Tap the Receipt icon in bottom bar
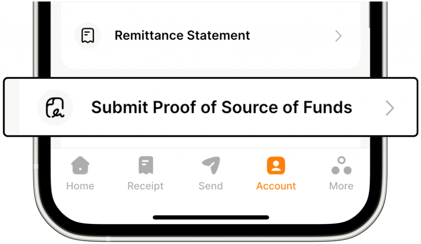 coord(146,166)
